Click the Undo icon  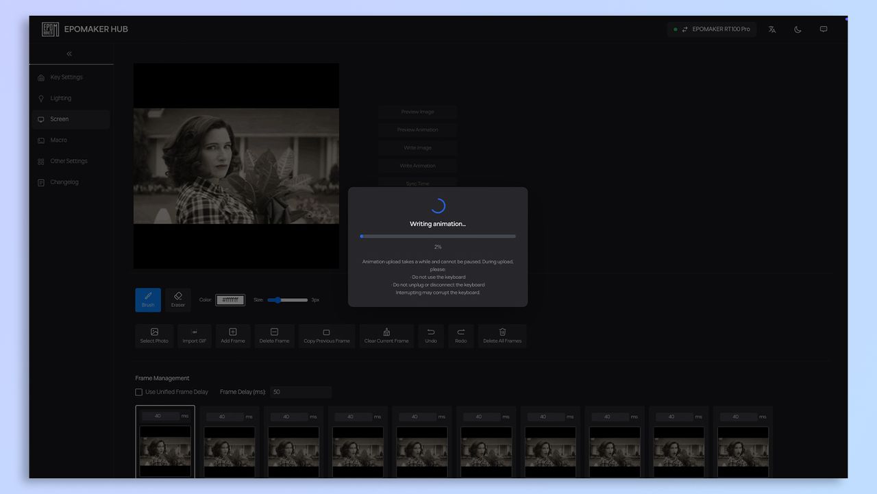click(x=431, y=332)
